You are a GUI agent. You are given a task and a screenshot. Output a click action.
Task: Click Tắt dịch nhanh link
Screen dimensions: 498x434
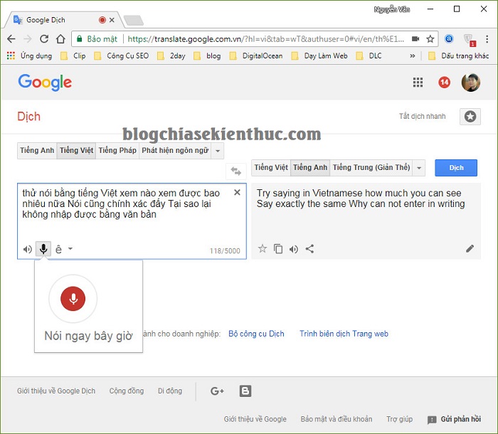coord(422,116)
